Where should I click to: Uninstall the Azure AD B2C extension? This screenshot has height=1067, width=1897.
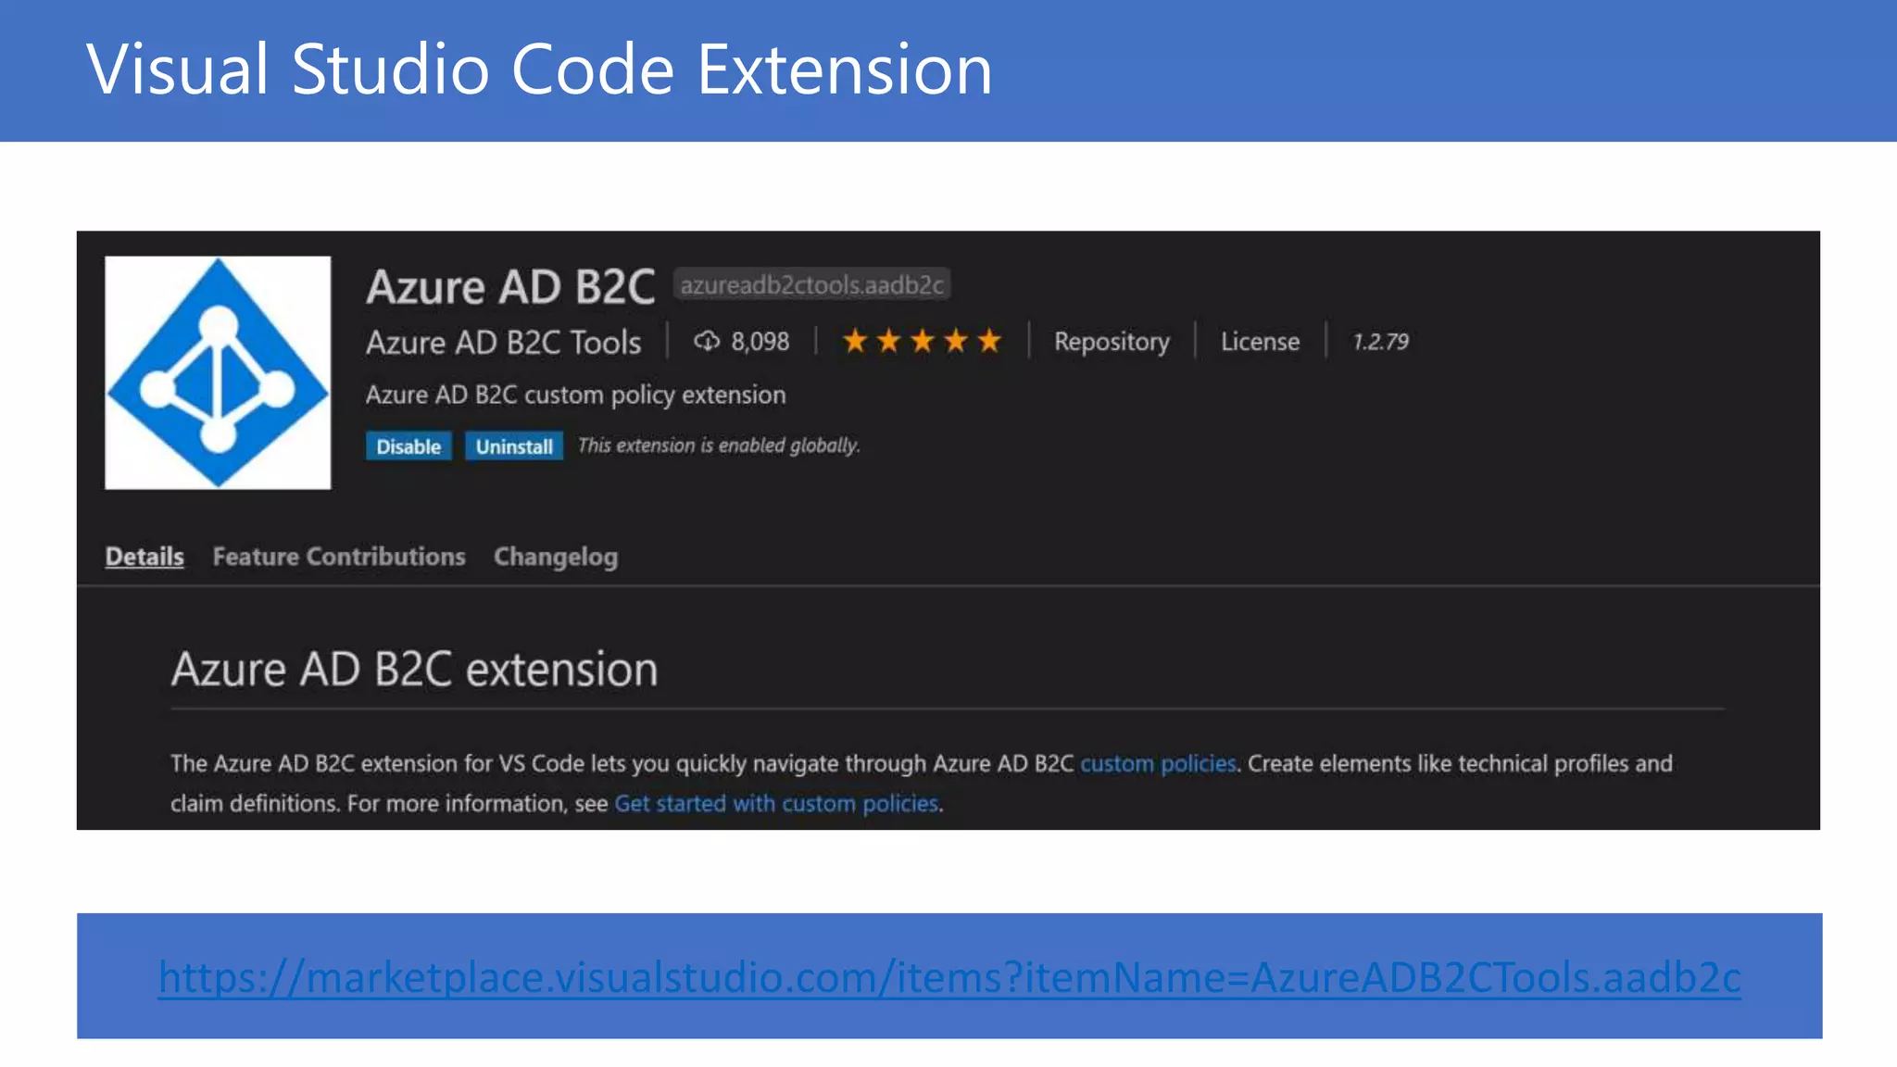tap(514, 446)
